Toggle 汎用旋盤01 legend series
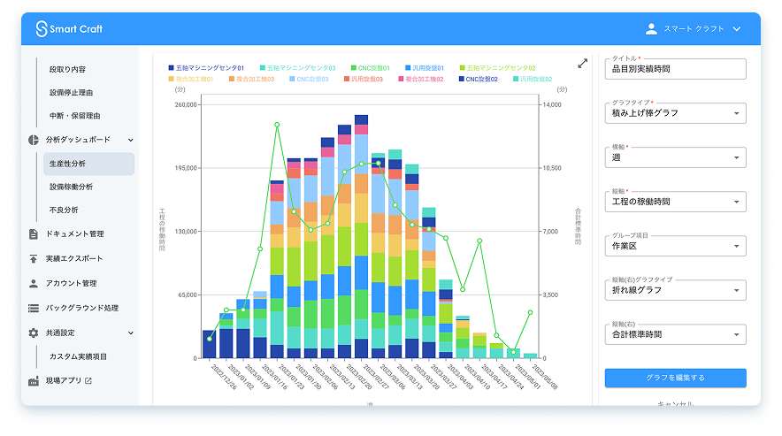 (x=425, y=68)
